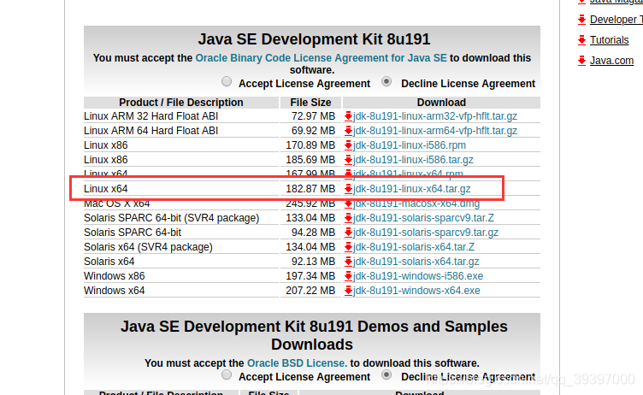Click the Download column header
Viewport: 643px width, 395px height.
[x=441, y=102]
